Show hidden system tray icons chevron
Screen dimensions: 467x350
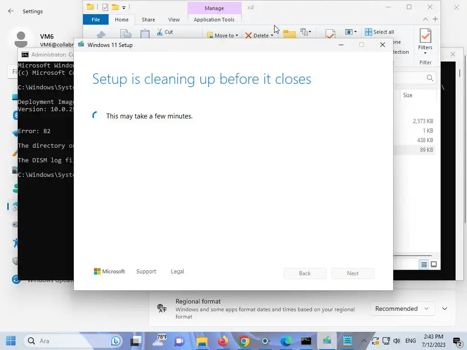click(363, 341)
